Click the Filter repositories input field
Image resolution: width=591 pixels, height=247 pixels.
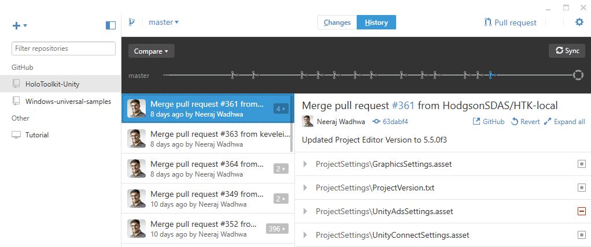pyautogui.click(x=64, y=48)
